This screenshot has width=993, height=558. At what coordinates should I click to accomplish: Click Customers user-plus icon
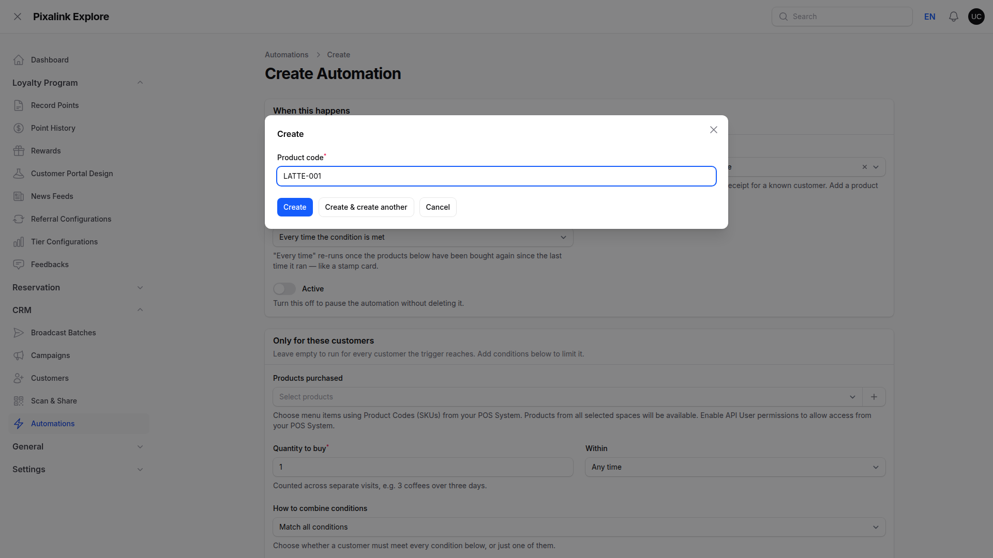pyautogui.click(x=19, y=378)
